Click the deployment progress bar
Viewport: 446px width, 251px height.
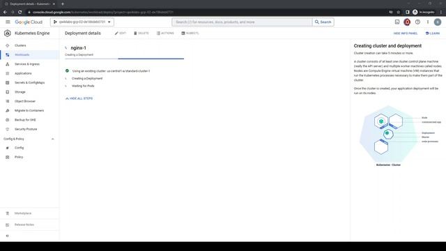coord(124,59)
